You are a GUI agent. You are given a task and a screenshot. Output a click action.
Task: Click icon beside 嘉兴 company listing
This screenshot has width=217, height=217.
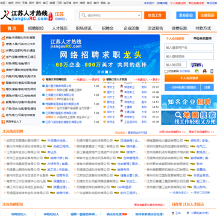click(43, 86)
